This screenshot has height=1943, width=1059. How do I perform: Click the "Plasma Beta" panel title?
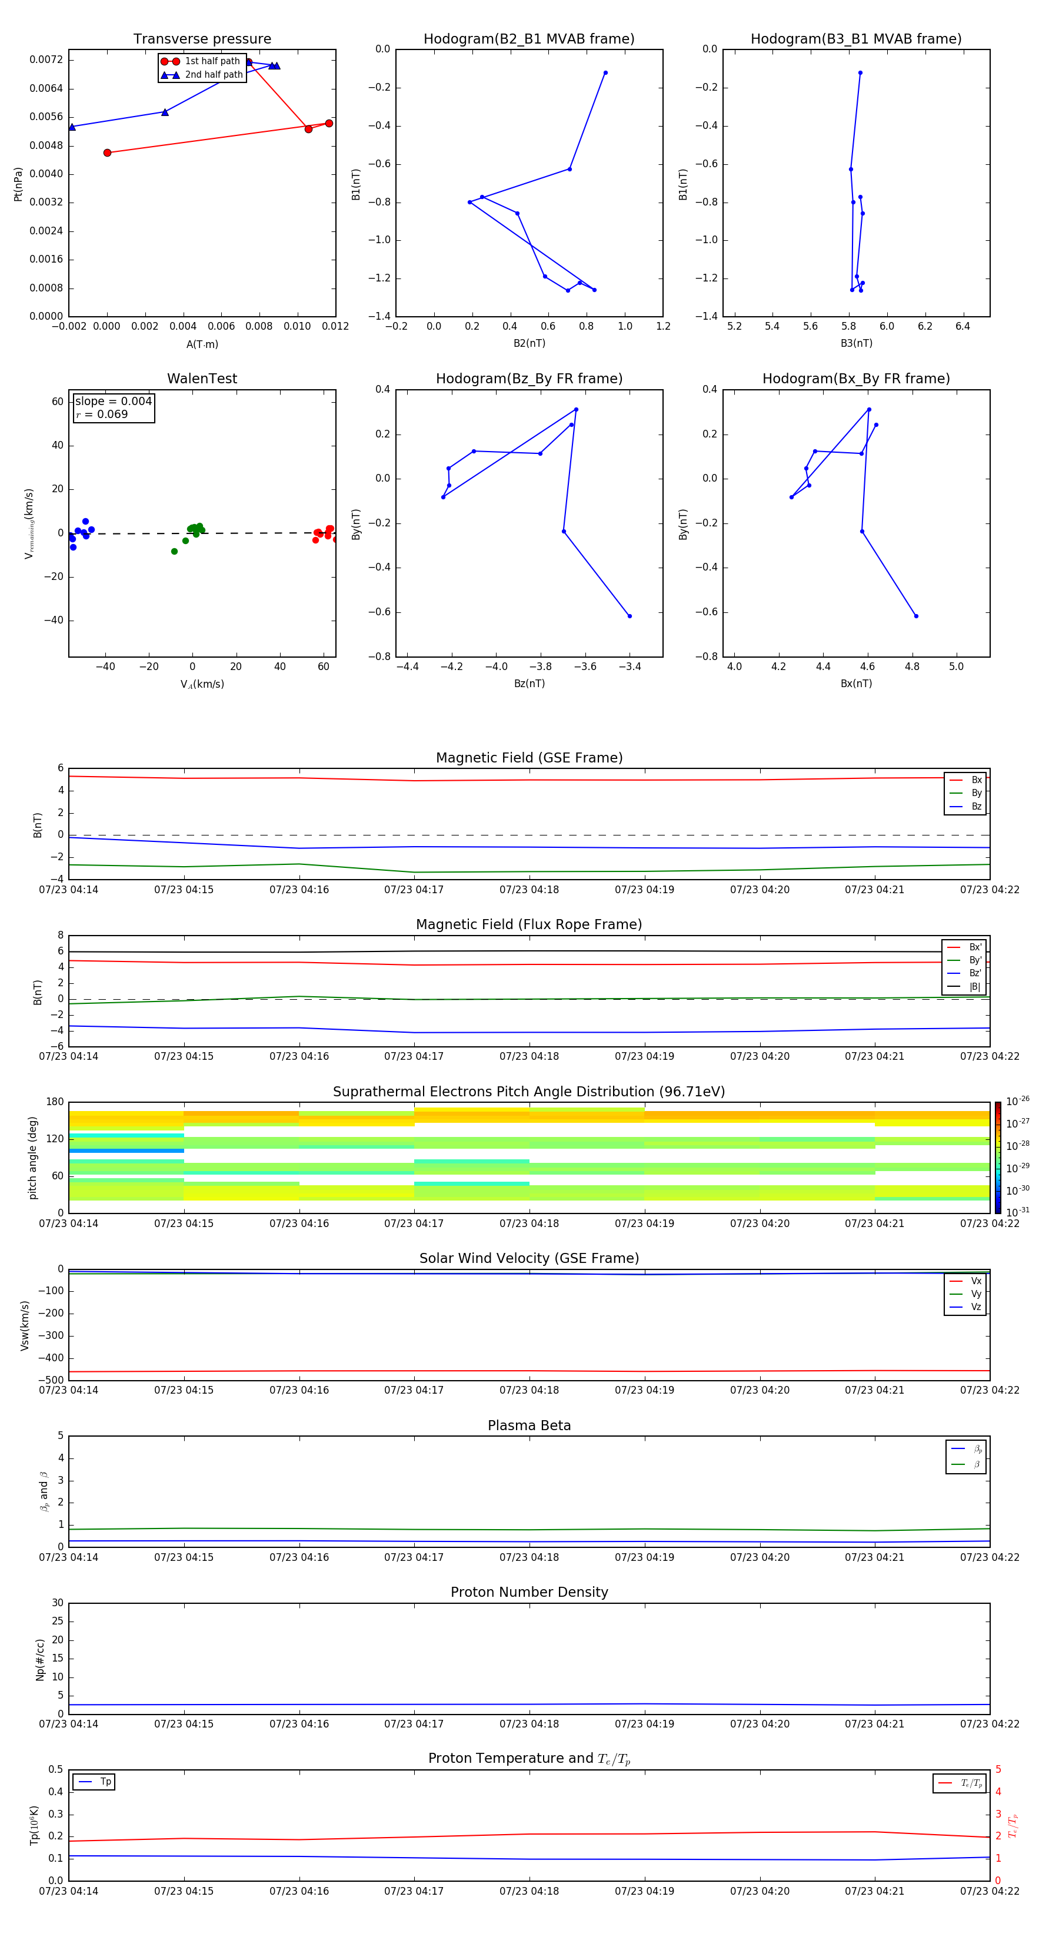pos(529,1426)
